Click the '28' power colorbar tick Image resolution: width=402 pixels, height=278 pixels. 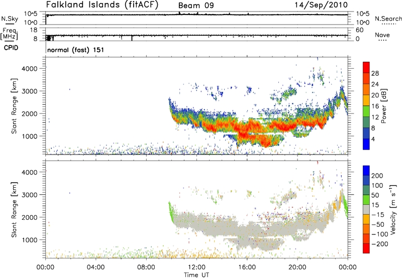tap(375, 73)
